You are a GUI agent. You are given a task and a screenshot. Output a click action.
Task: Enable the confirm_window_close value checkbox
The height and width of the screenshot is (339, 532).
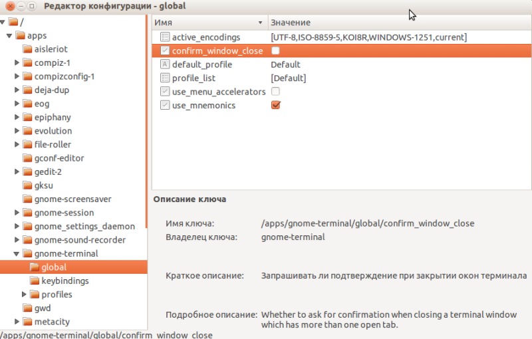275,51
